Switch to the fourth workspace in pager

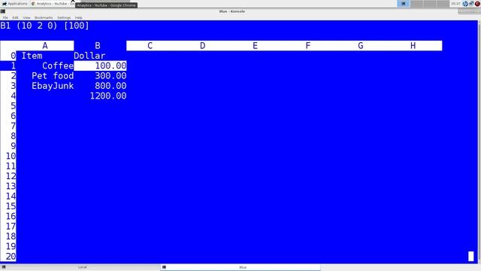tap(443, 4)
